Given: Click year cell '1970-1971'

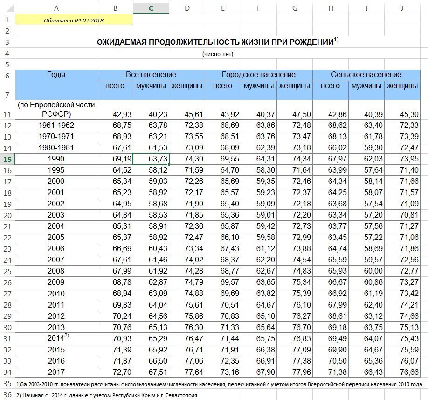Looking at the screenshot, I should tap(56, 137).
